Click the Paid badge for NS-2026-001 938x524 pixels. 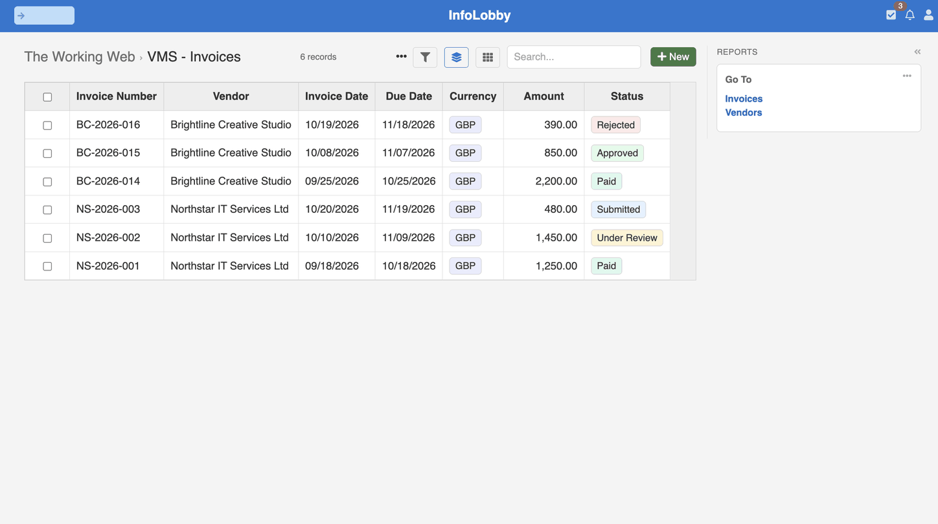606,266
